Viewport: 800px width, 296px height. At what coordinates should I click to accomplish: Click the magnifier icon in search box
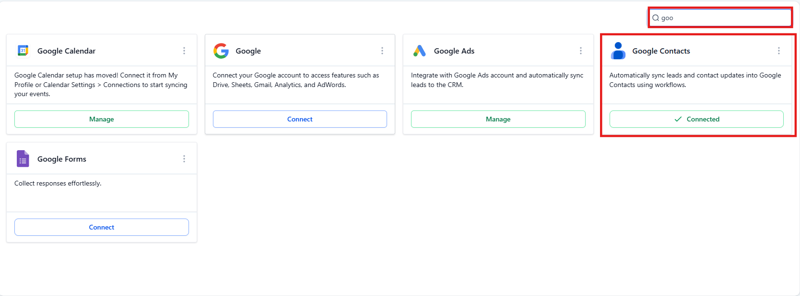point(656,18)
